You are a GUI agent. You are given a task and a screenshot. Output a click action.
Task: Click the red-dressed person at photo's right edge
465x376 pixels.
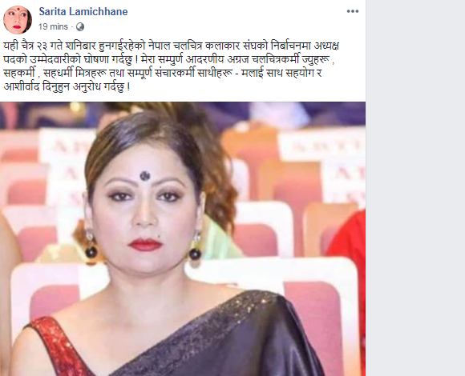coord(350,278)
